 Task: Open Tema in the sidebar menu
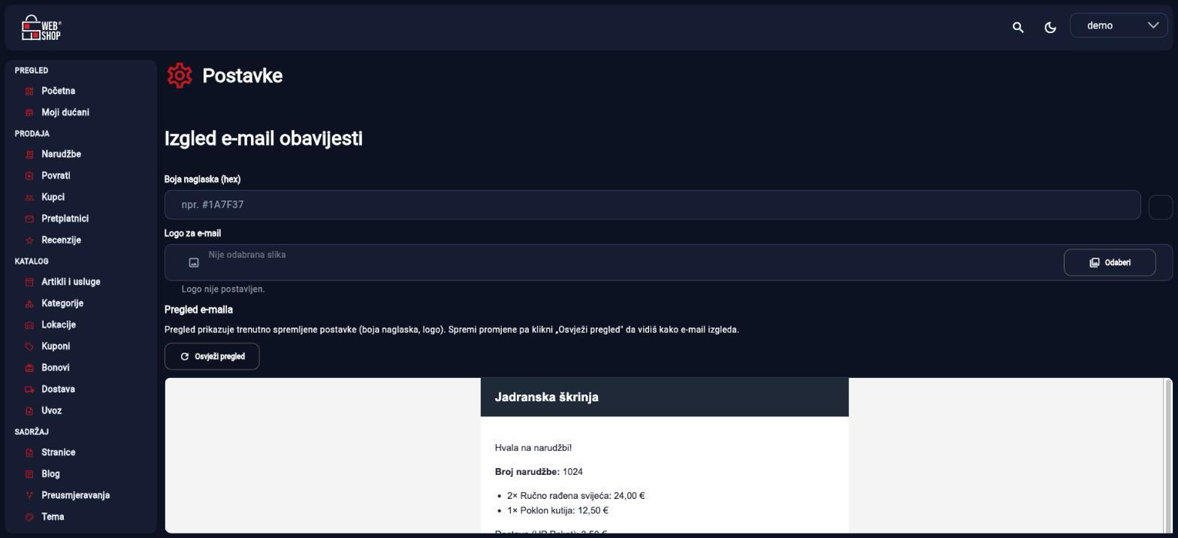pyautogui.click(x=53, y=517)
